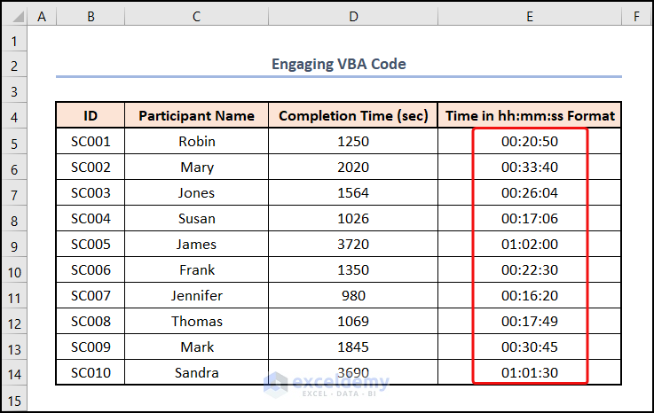Click the select-all corner triangle
Screen dimensions: 654x413
click(x=15, y=16)
